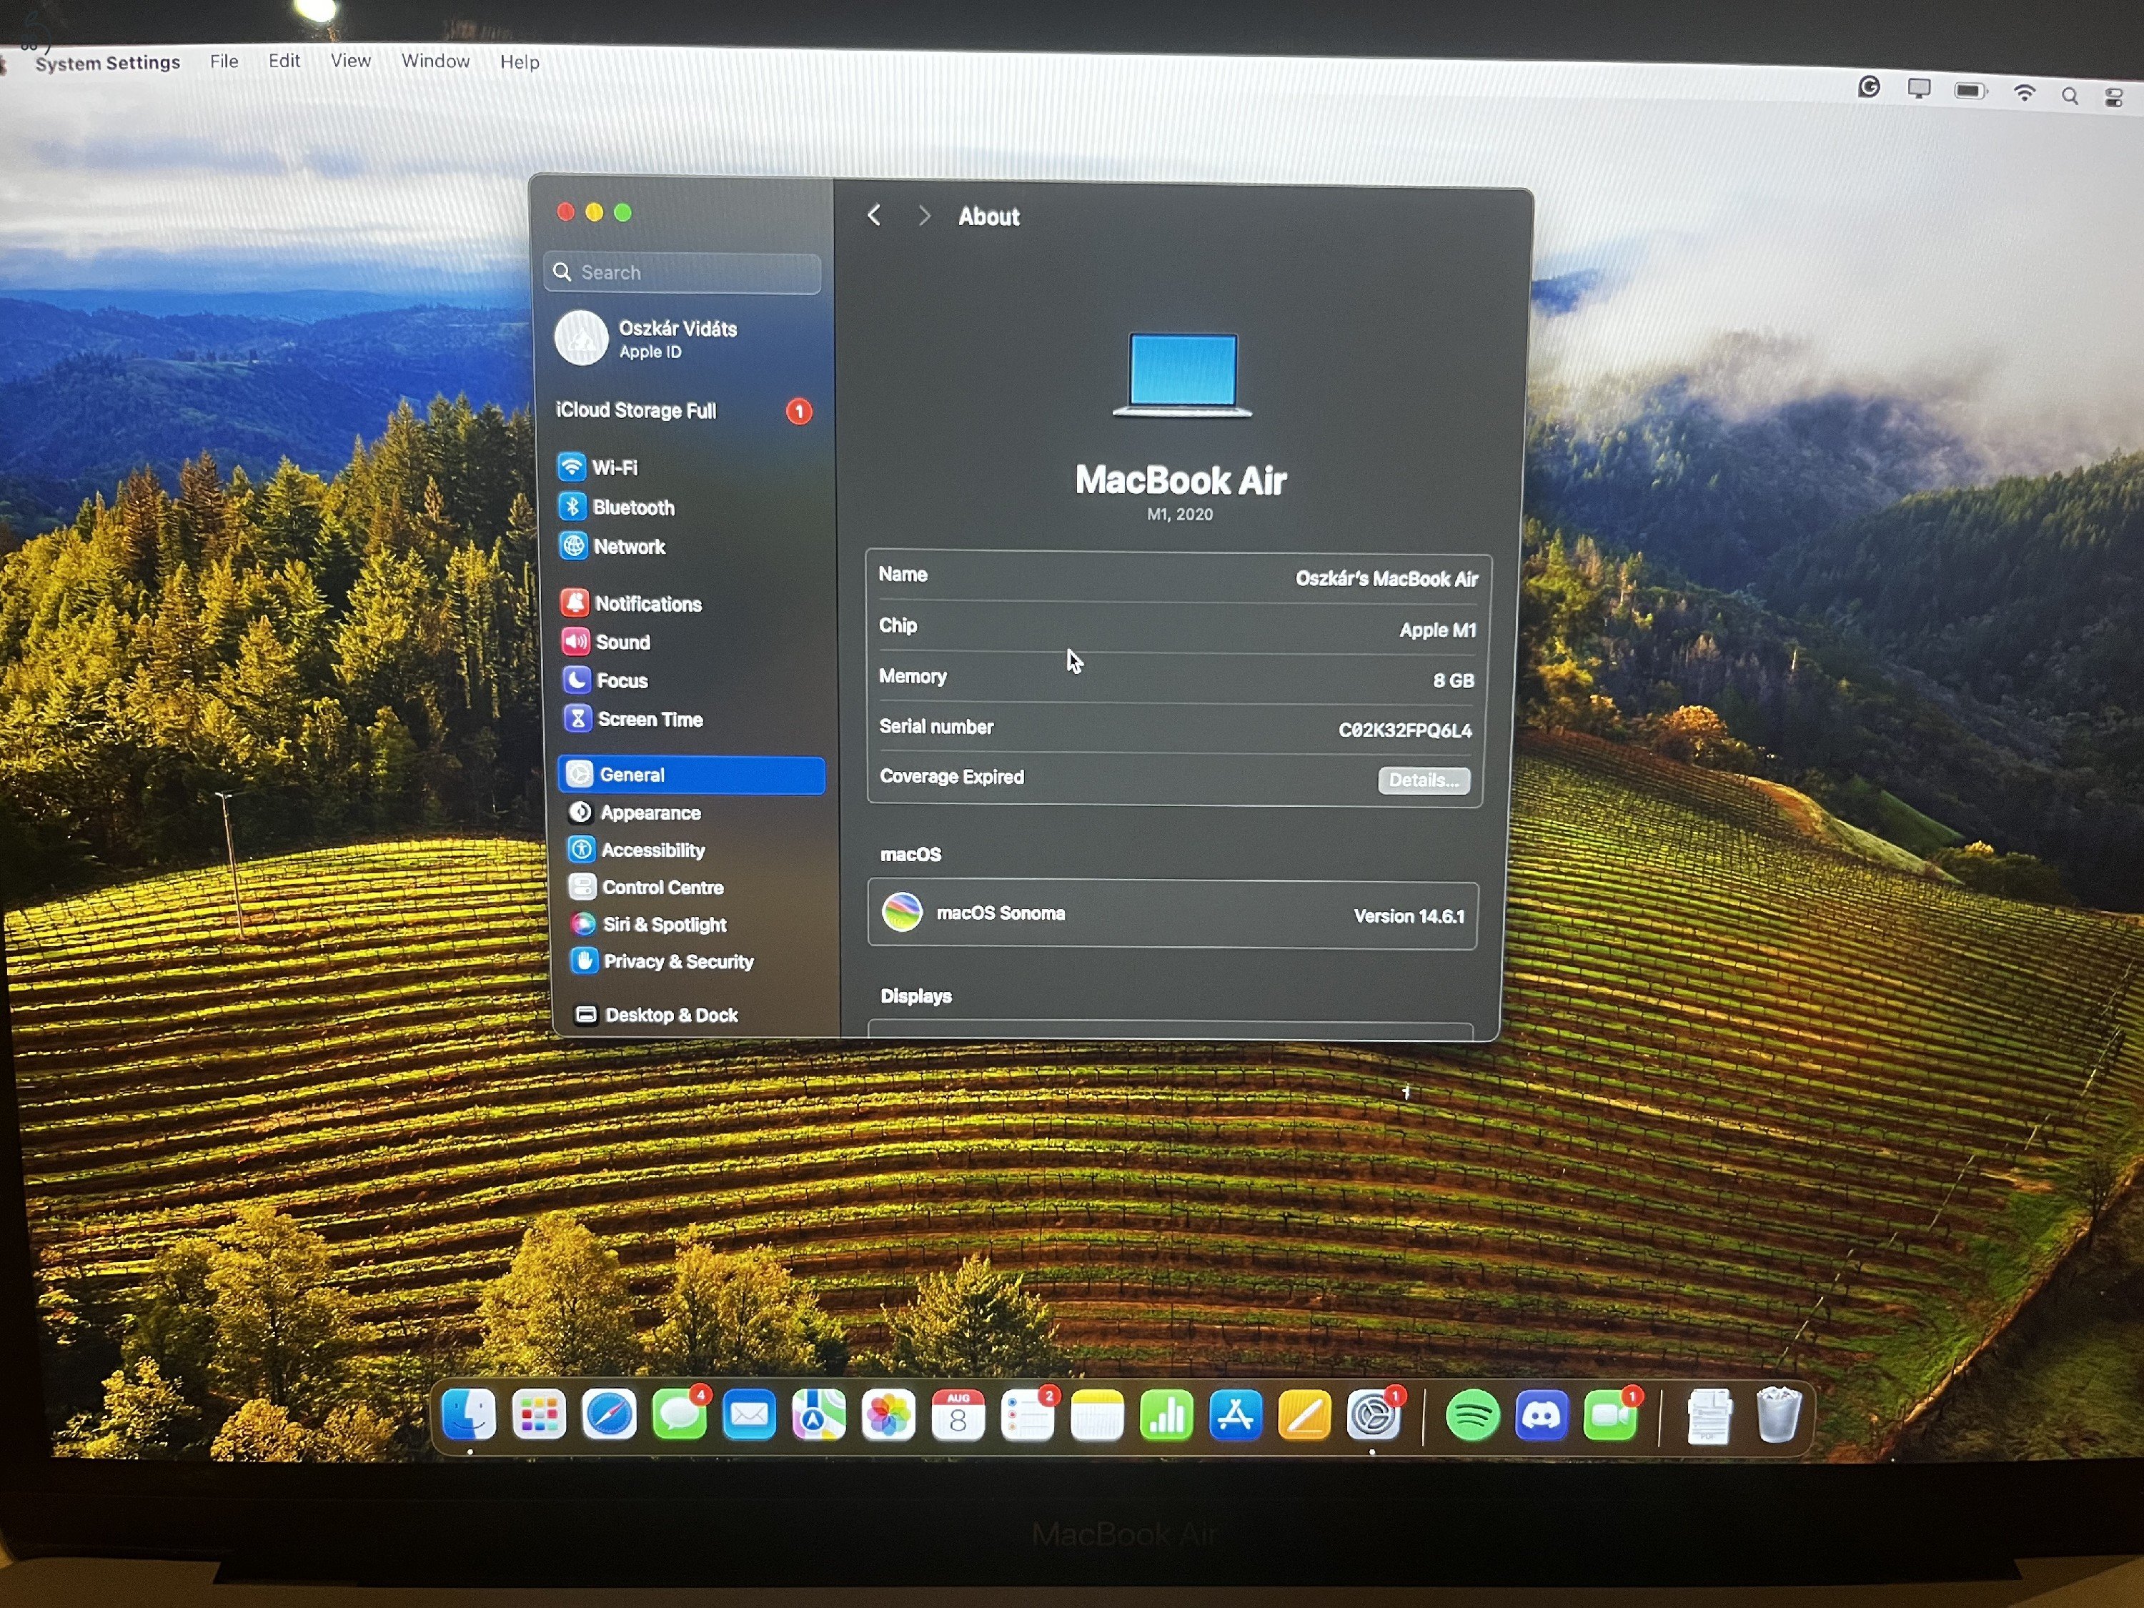Select the serial number C02K32FPQ6L4
The height and width of the screenshot is (1608, 2144).
(1404, 730)
